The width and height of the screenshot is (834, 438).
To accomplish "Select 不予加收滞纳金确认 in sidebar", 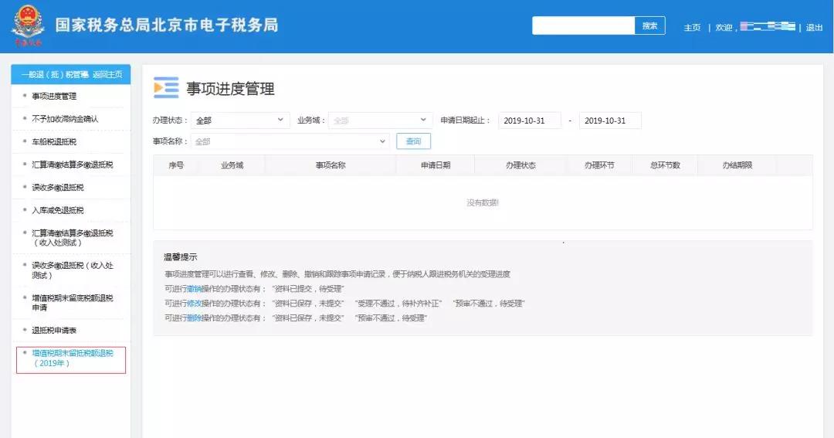I will tap(65, 119).
